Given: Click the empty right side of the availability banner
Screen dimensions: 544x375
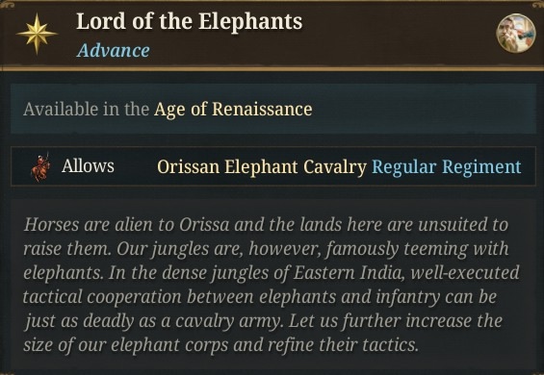Looking at the screenshot, I should click(424, 109).
